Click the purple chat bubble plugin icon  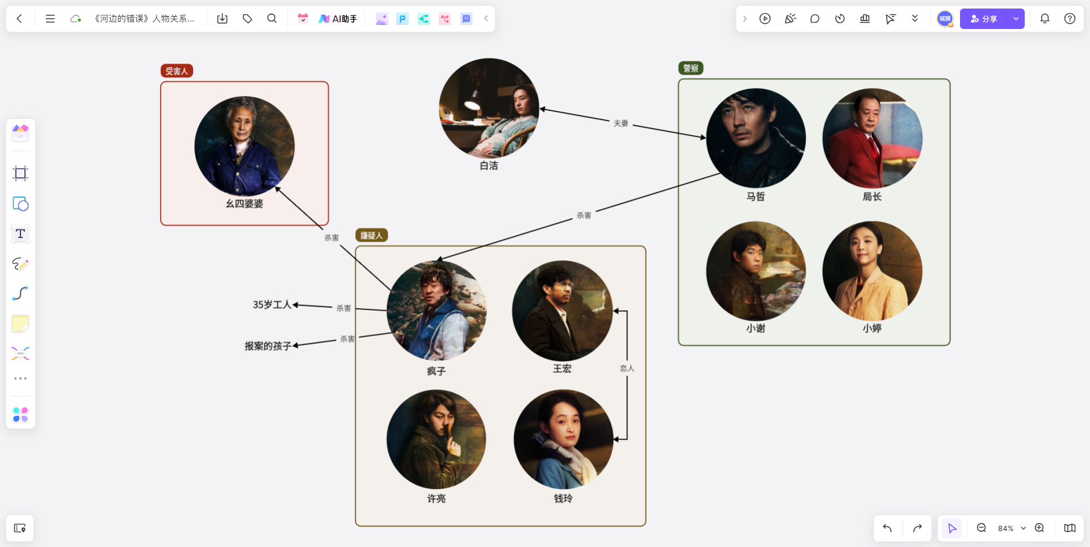pos(466,19)
